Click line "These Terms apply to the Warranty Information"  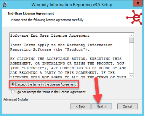[x=61, y=45]
